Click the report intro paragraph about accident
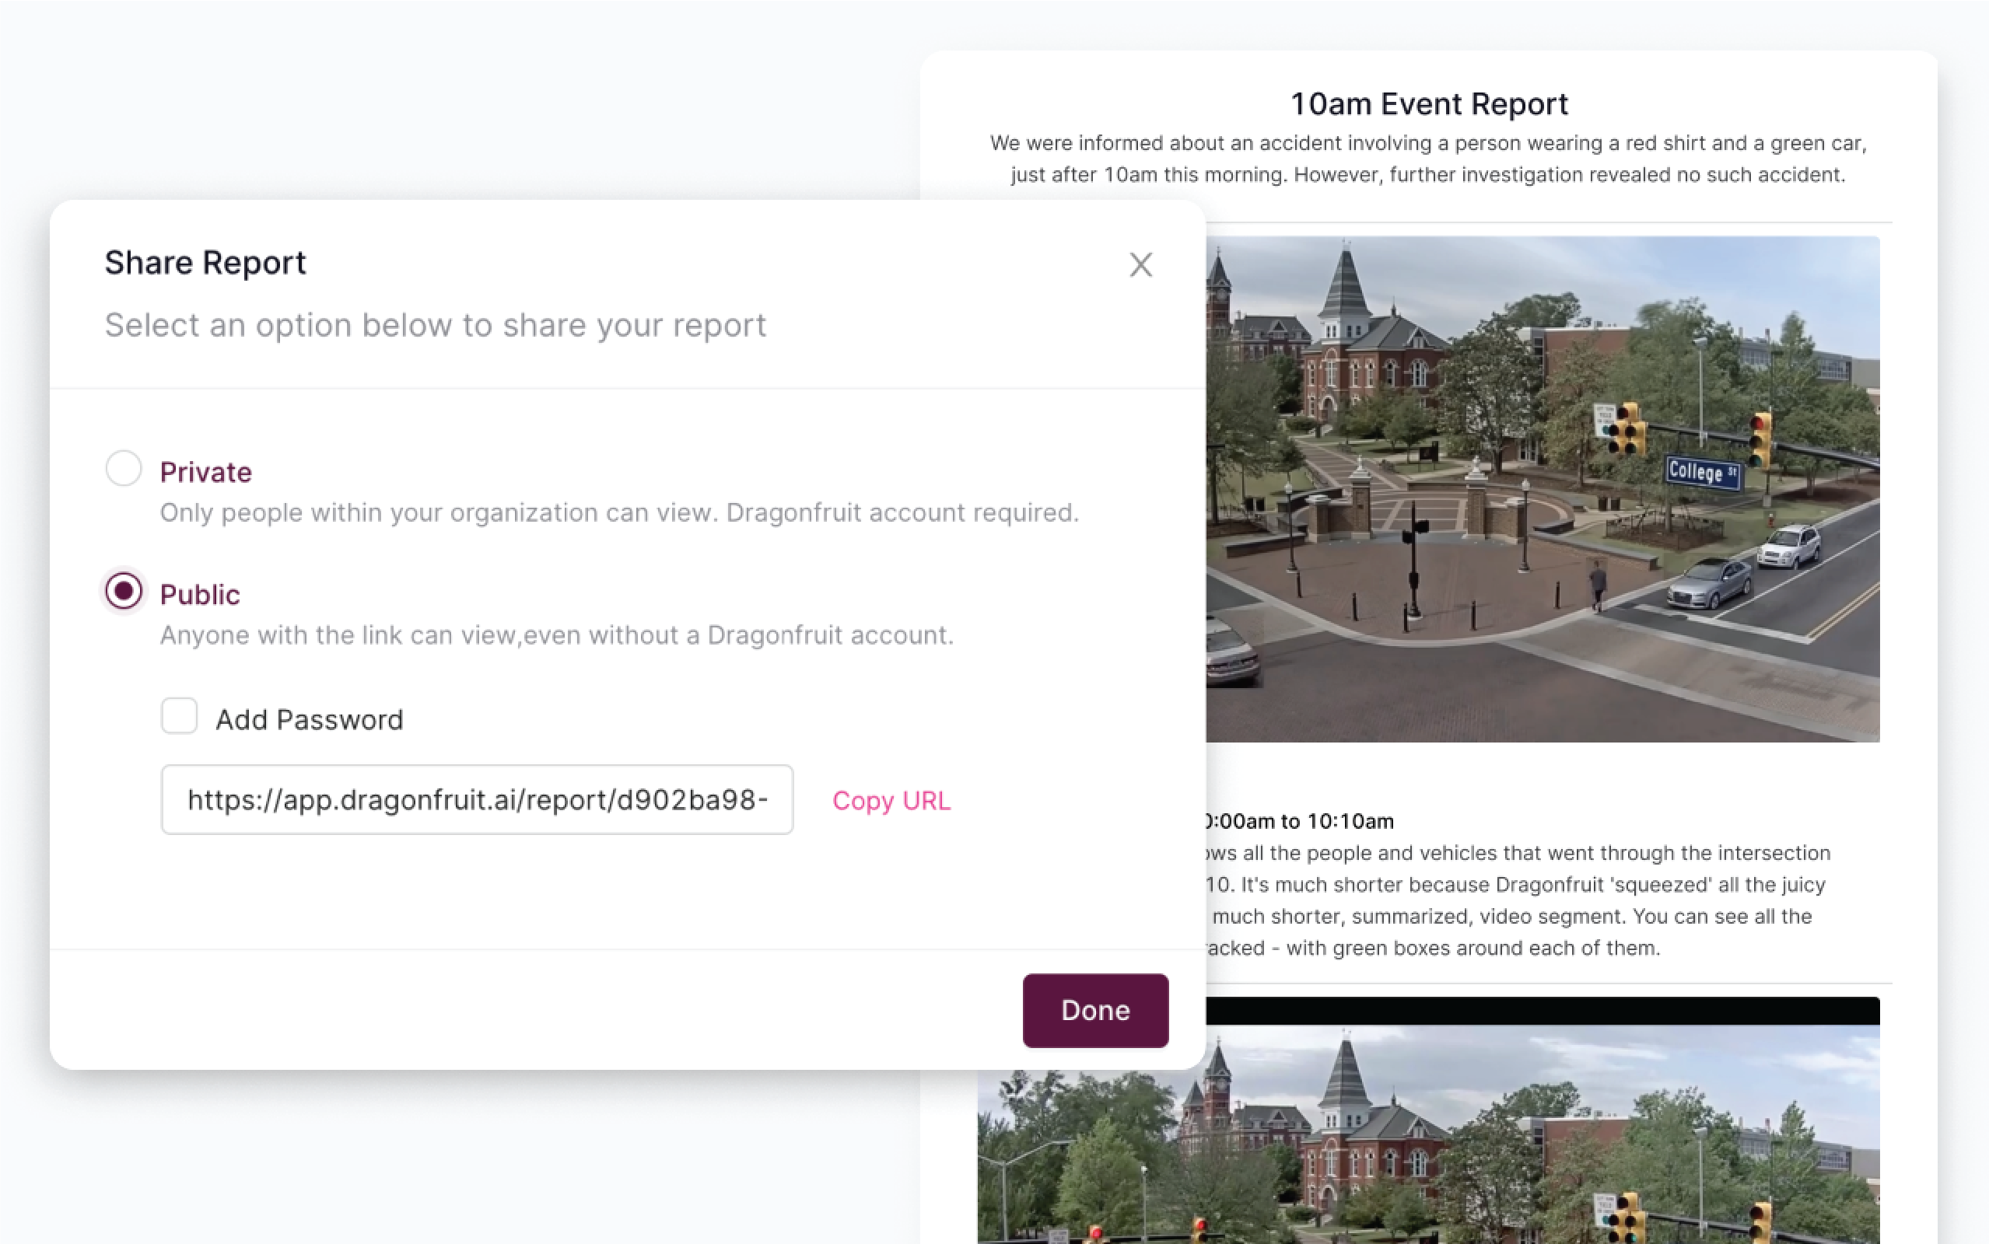1989x1244 pixels. point(1429,159)
